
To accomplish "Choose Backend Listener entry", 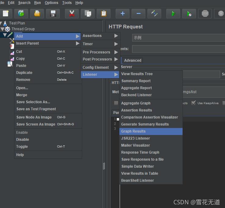I will 151,95.
